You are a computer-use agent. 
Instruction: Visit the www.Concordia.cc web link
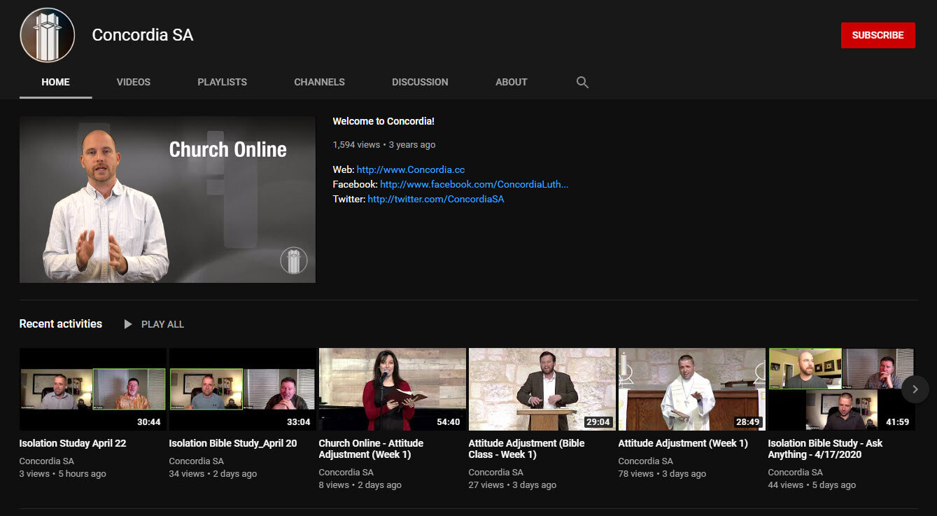click(411, 169)
